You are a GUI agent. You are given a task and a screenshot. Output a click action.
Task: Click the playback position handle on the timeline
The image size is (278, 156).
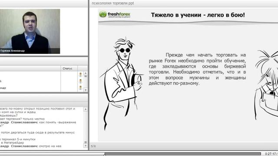(x=105, y=154)
